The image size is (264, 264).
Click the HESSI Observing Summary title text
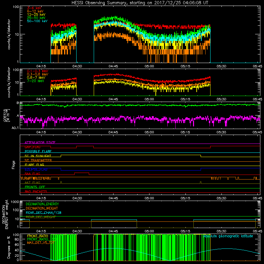[x=140, y=3]
